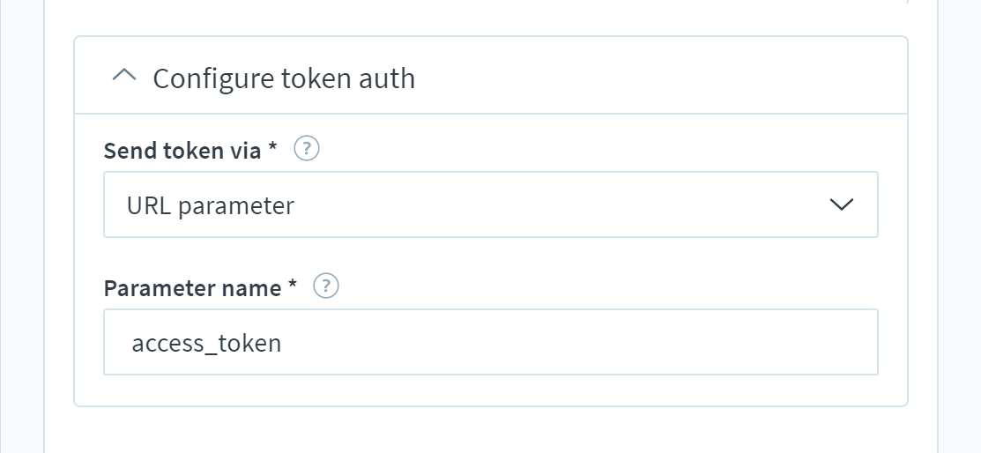Click the help icon beside Send token via
981x453 pixels.
(x=307, y=150)
